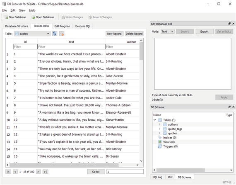Go to last page of records
The height and width of the screenshot is (185, 236).
coord(45,172)
